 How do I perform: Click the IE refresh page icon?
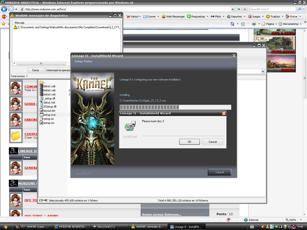239,9
